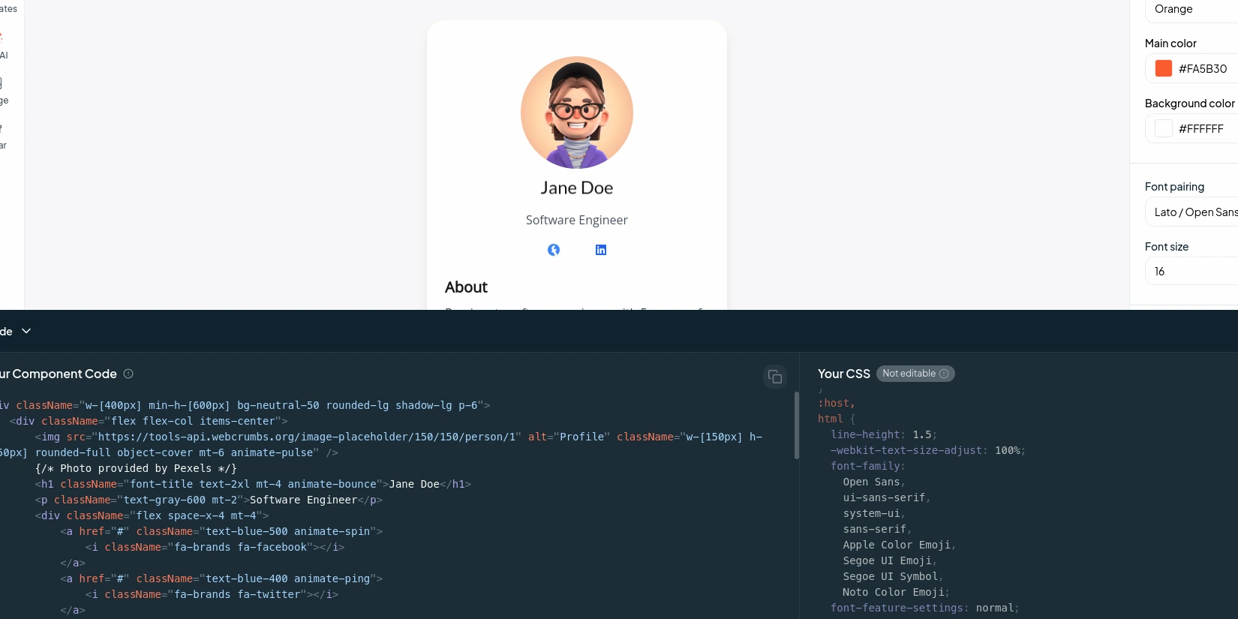Click the Noto Color Emoji CSS line
This screenshot has height=619, width=1238.
coord(896,592)
